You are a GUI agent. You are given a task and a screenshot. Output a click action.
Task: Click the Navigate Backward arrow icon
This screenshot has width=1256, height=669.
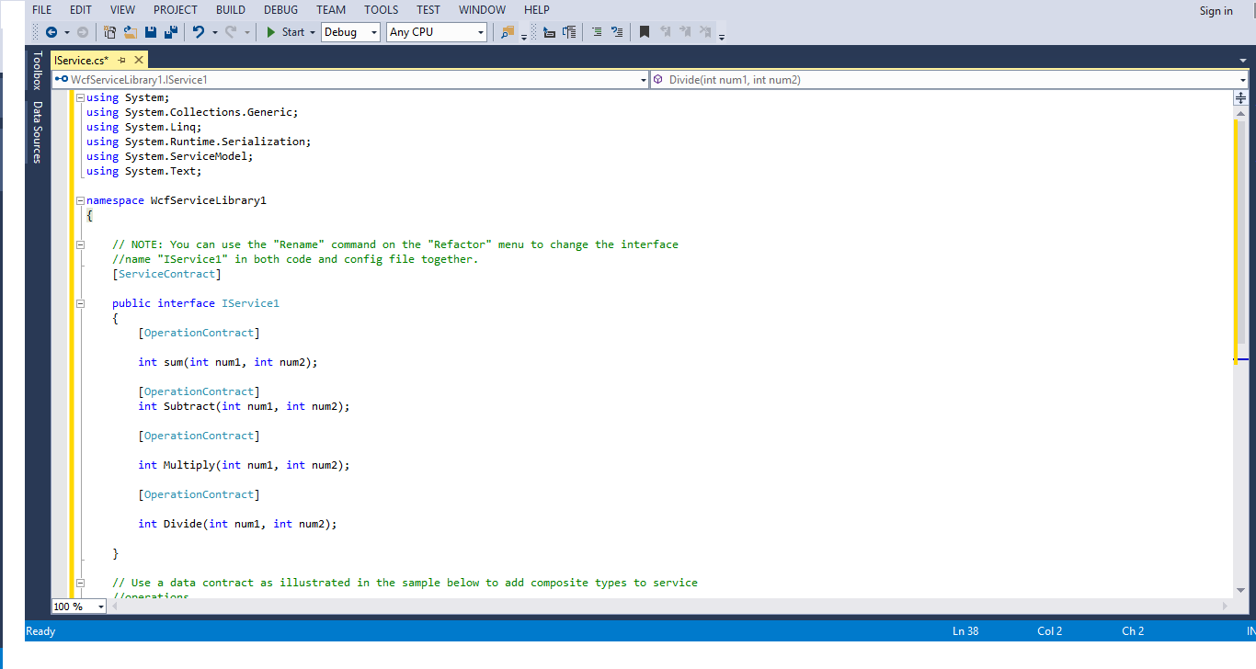[x=51, y=32]
